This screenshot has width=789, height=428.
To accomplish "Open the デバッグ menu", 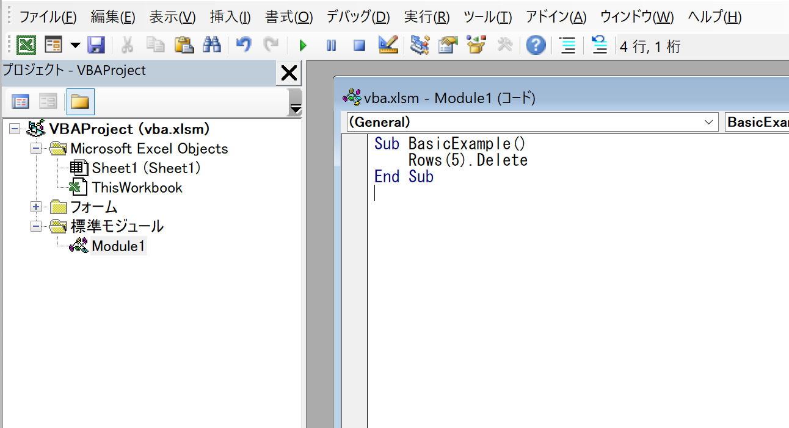I will coord(357,17).
